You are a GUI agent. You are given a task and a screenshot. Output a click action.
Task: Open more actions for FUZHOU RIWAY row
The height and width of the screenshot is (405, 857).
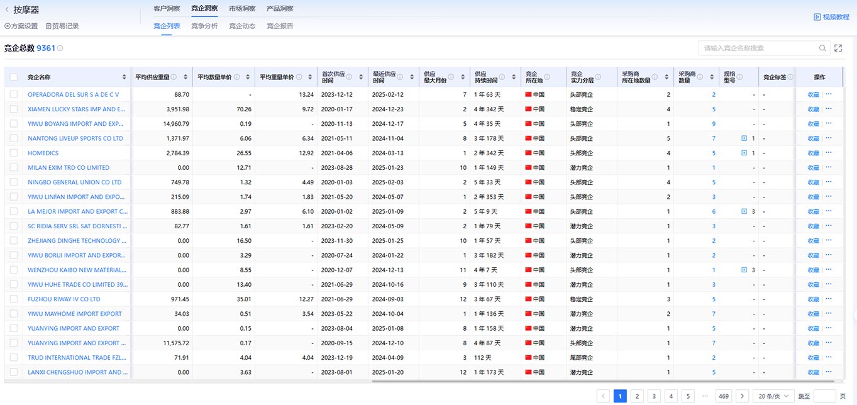(829, 299)
